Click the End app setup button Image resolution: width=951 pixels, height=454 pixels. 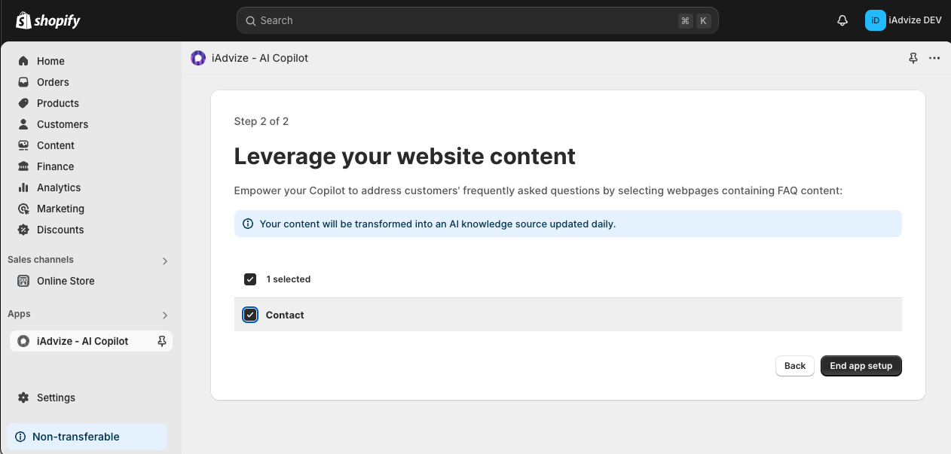pos(861,366)
